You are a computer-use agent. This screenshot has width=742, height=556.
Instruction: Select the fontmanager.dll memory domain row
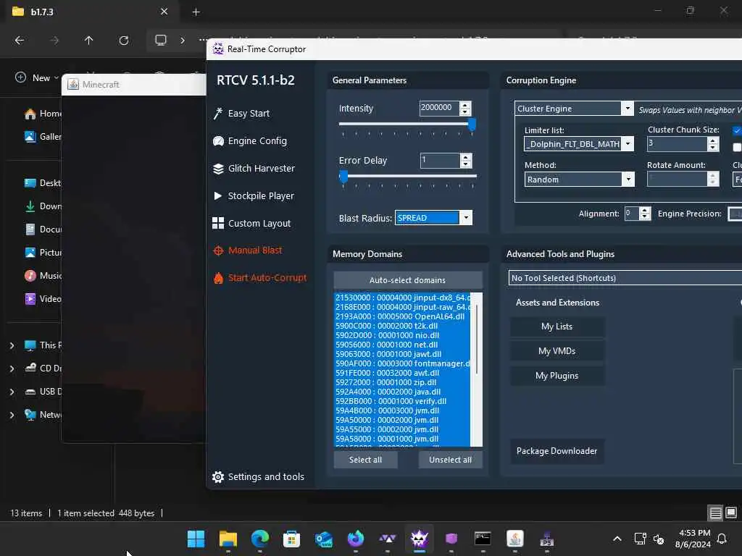click(402, 363)
